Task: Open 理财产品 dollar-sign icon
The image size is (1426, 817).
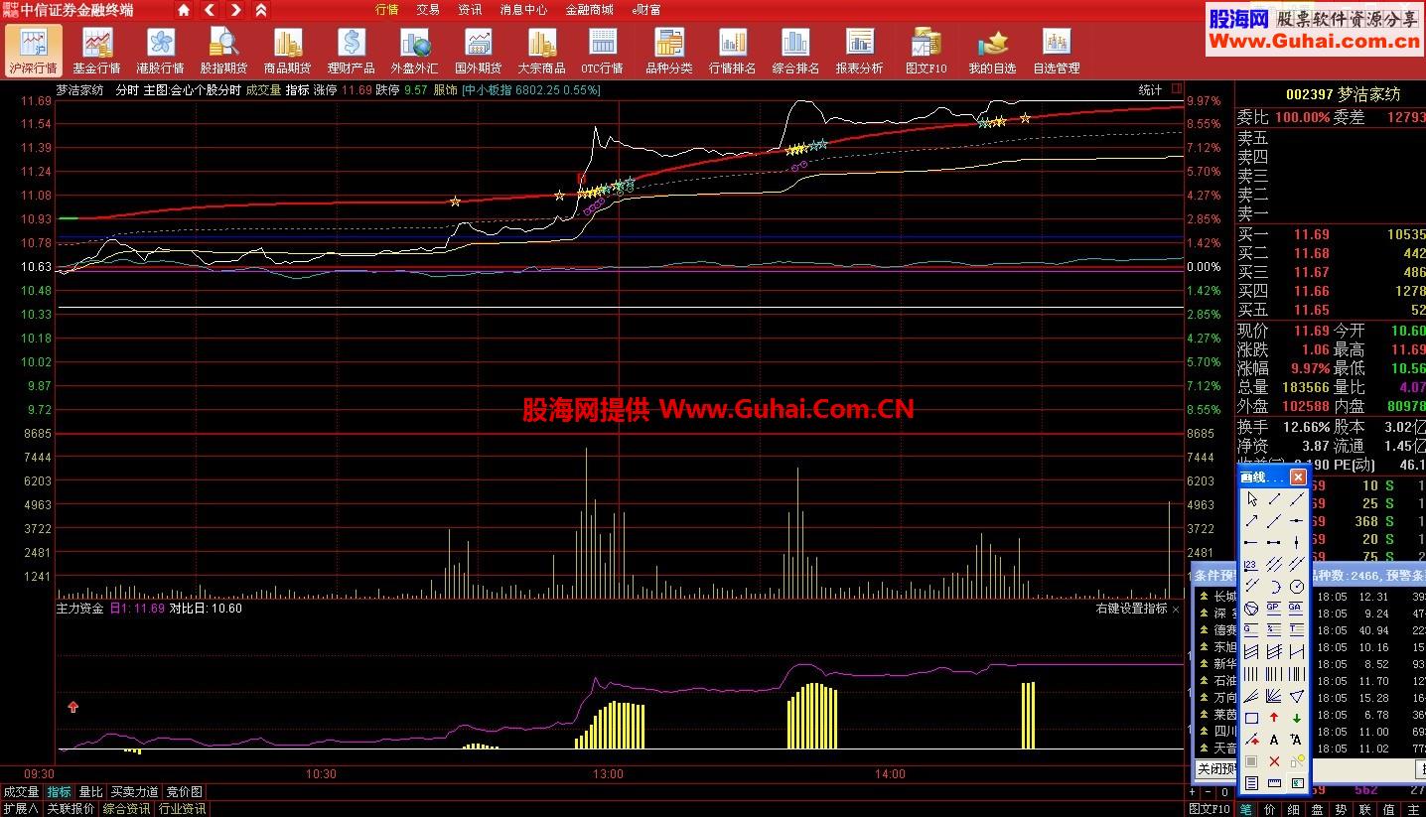Action: [351, 50]
